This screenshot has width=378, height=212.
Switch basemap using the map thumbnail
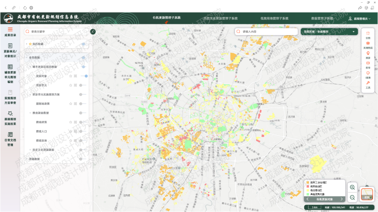367,194
